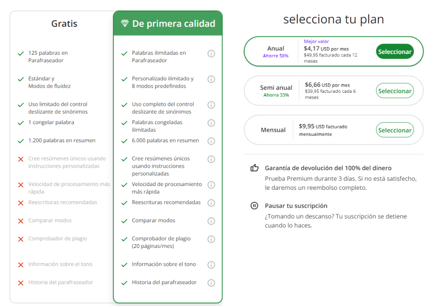Click info icon for Palabras ilimitadas en Parafraseador

pyautogui.click(x=211, y=54)
